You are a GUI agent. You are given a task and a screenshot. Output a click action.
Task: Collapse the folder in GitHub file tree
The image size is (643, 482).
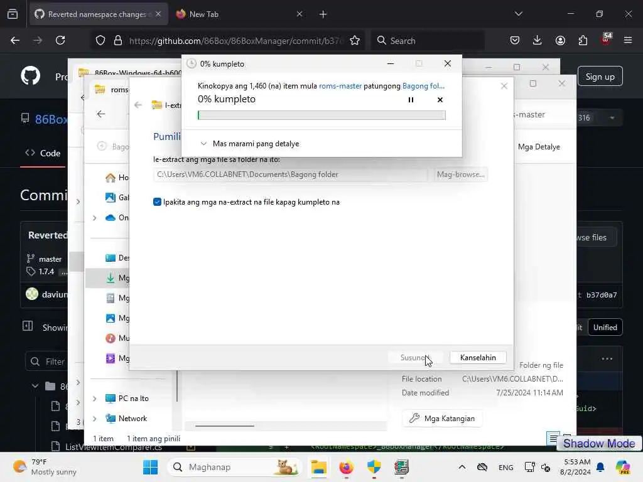[35, 386]
